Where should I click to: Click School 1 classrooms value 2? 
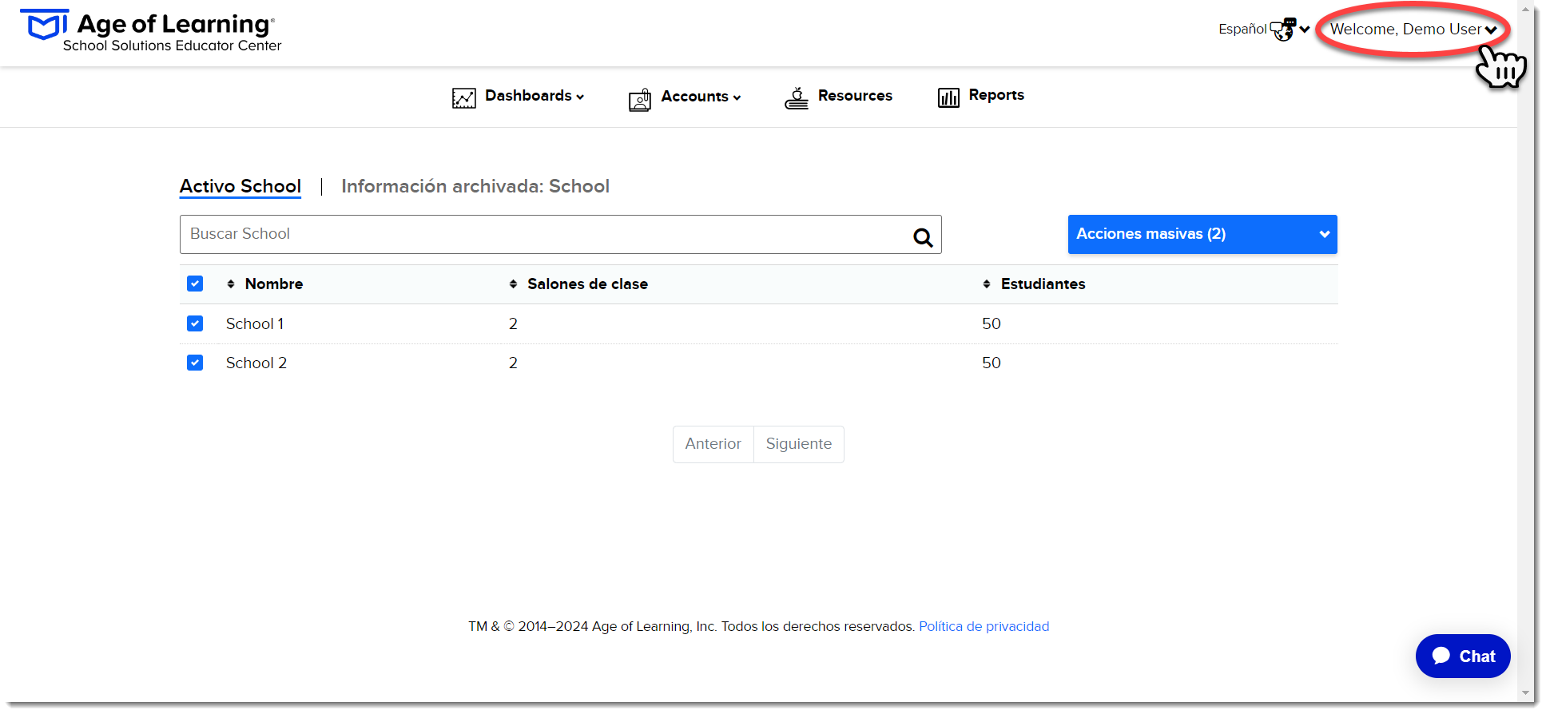coord(513,323)
